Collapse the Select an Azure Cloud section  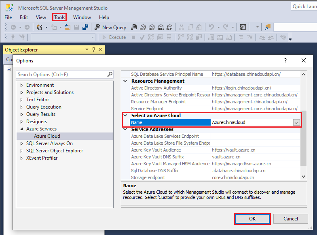(125, 115)
